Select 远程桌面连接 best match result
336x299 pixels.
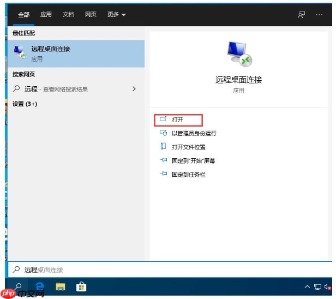coord(76,53)
